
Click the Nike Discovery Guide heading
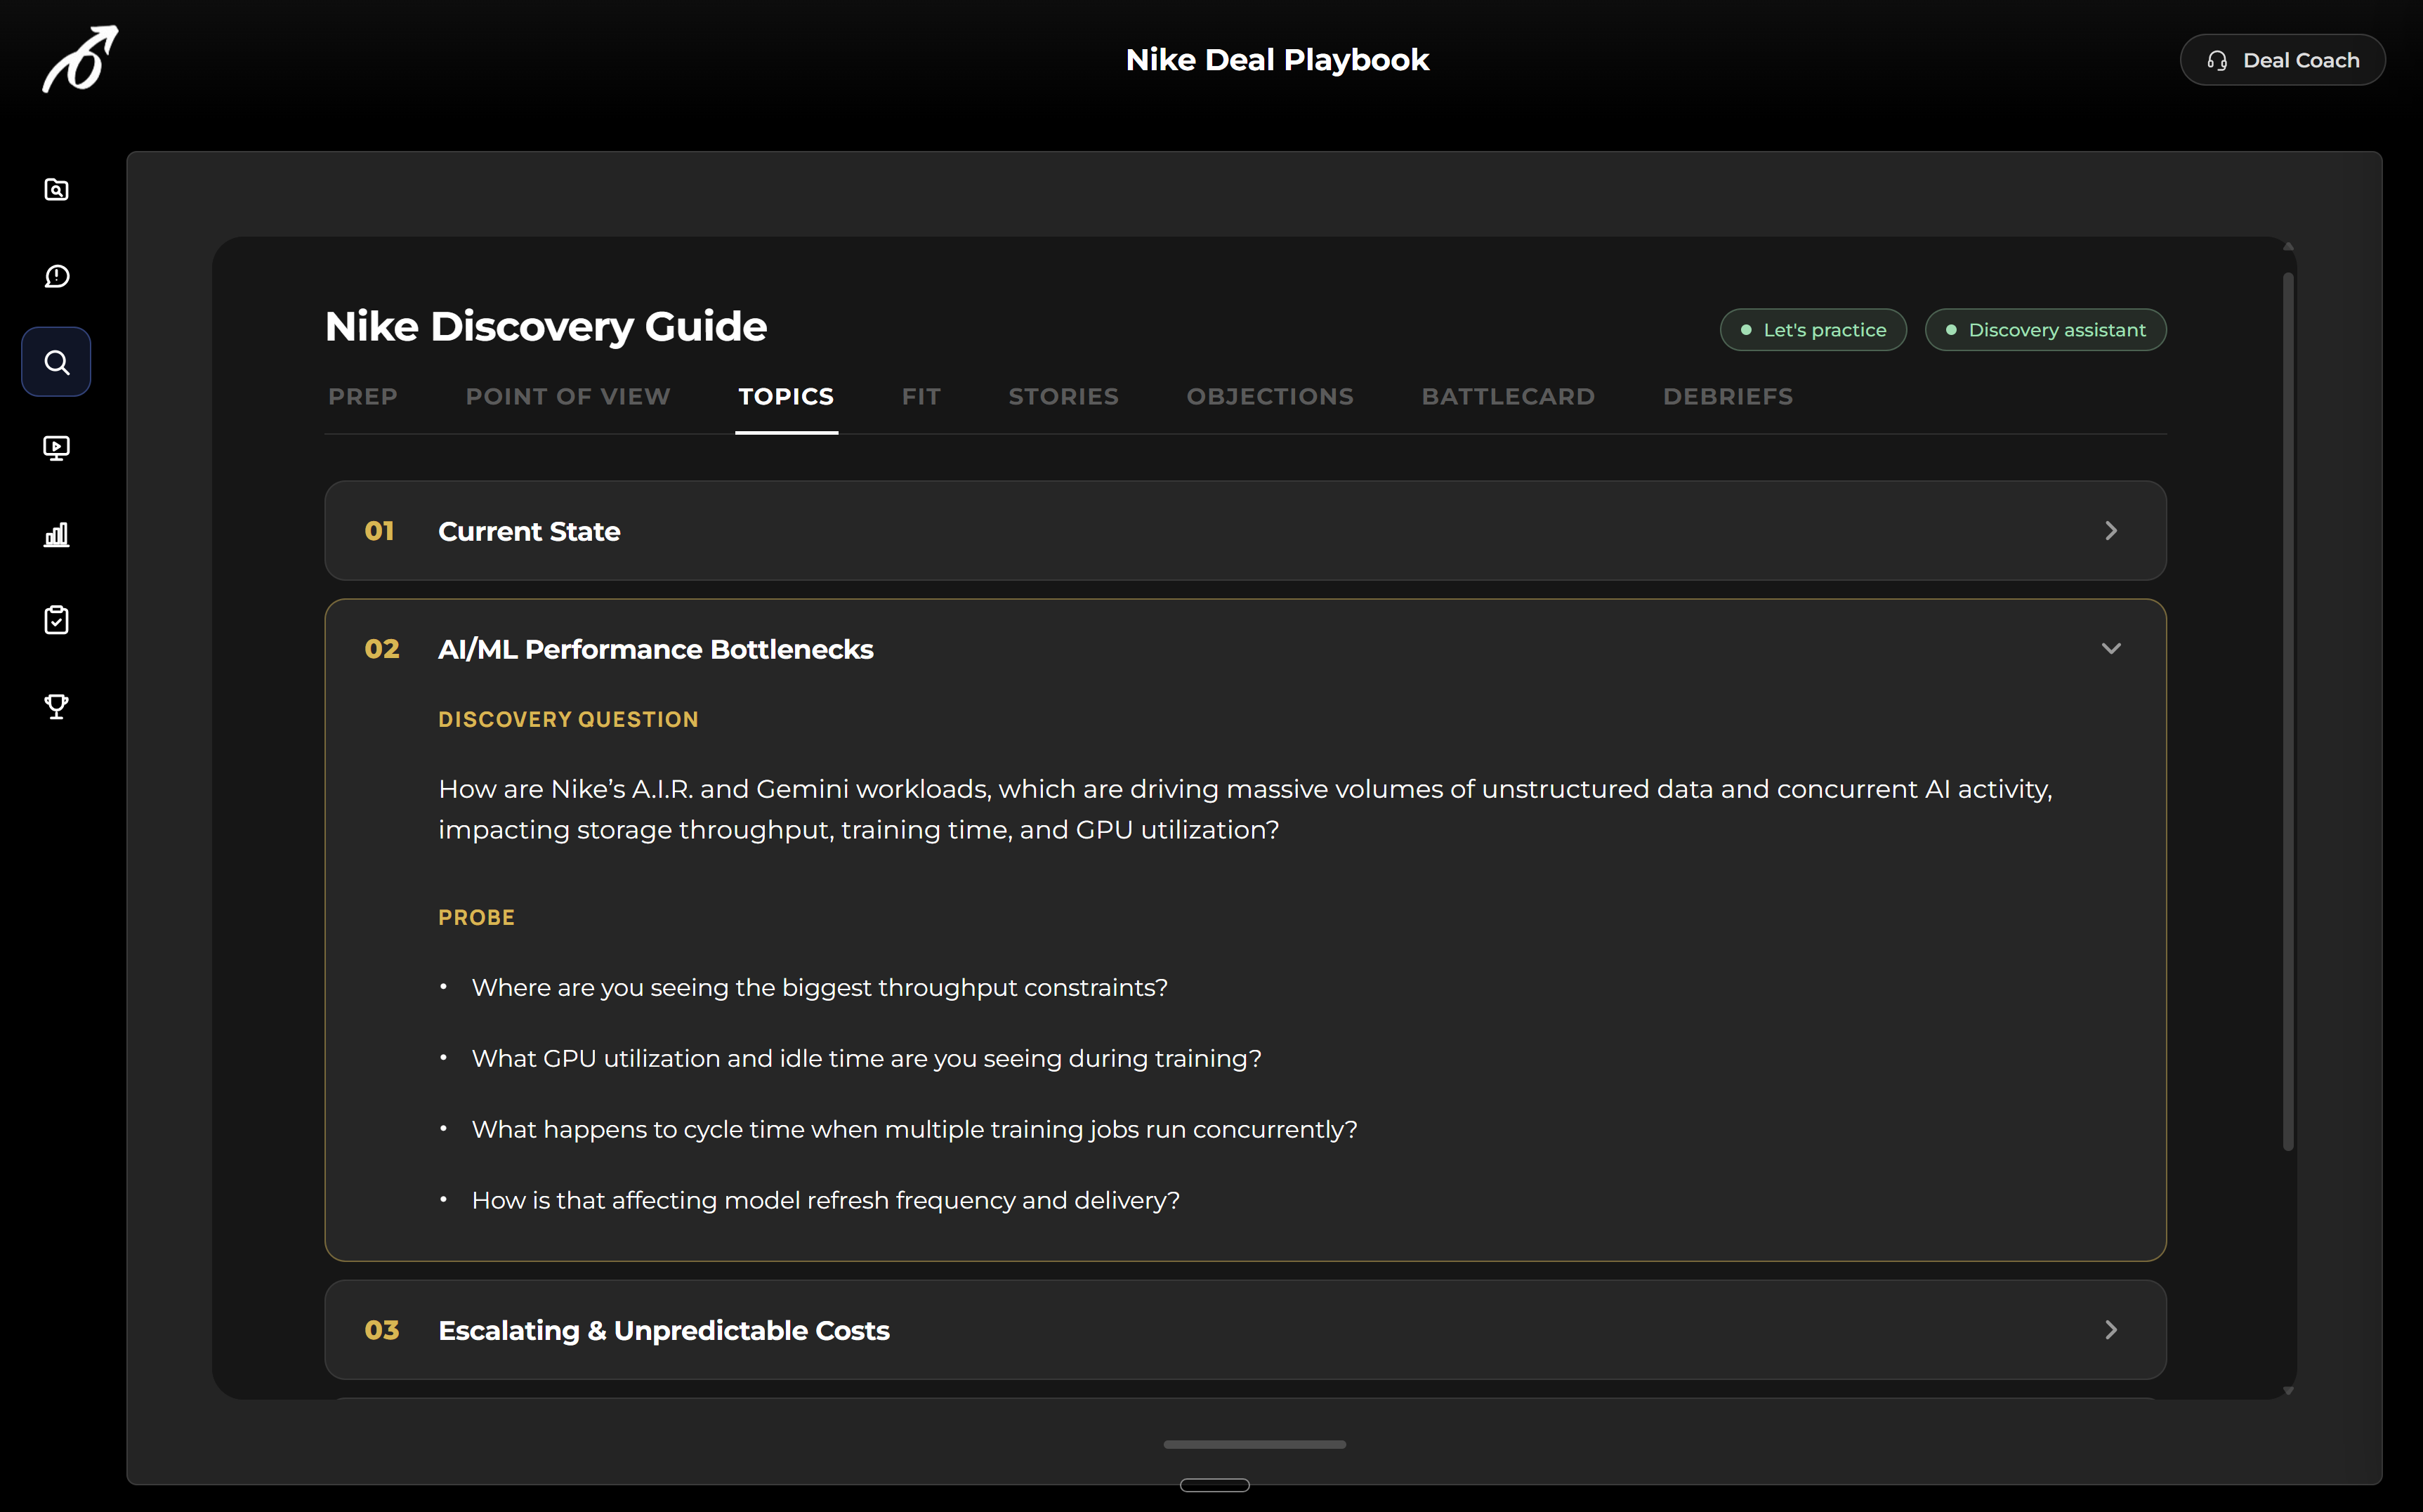click(546, 327)
